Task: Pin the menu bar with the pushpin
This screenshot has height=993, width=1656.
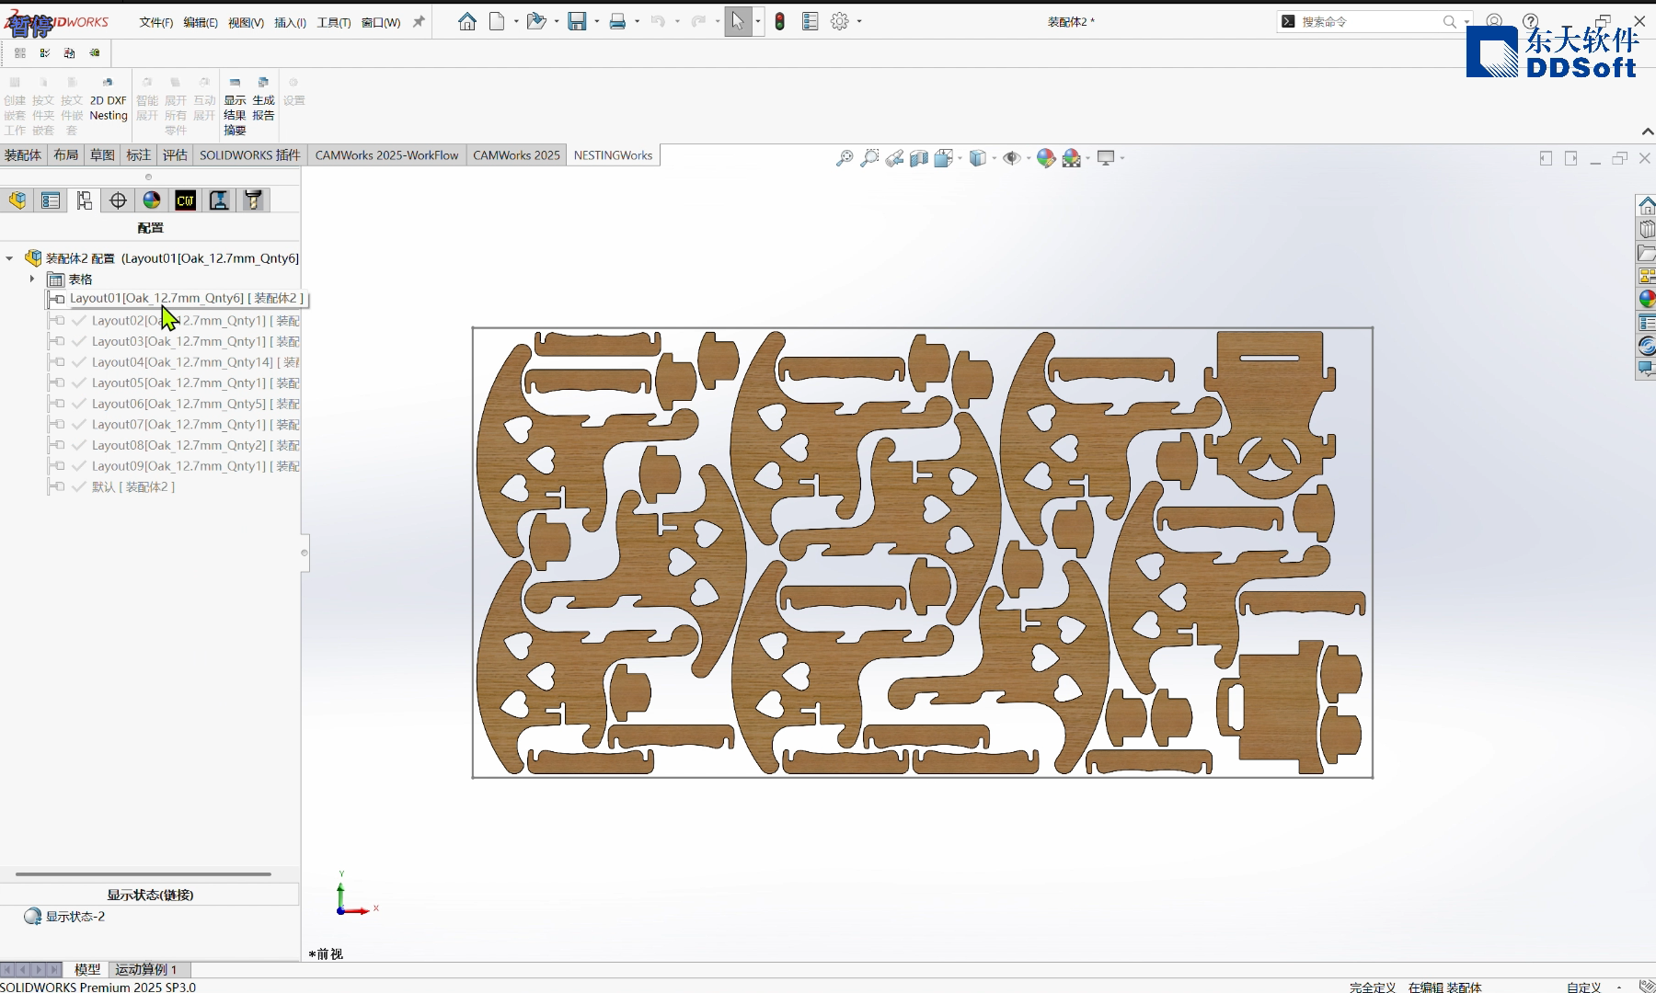Action: (419, 22)
